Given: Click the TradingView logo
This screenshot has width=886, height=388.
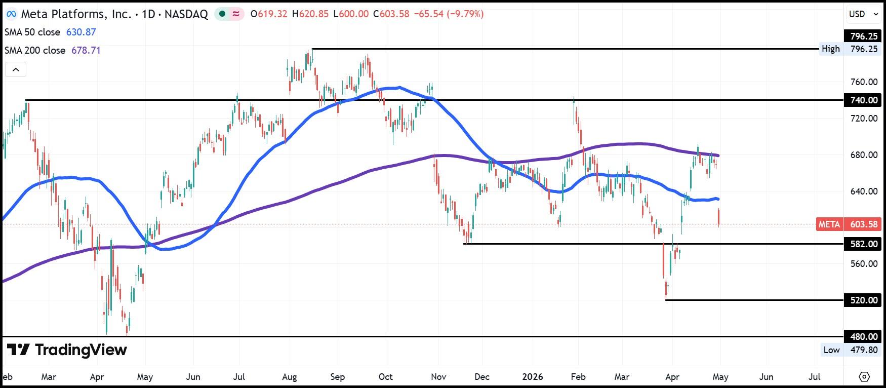Looking at the screenshot, I should [67, 350].
